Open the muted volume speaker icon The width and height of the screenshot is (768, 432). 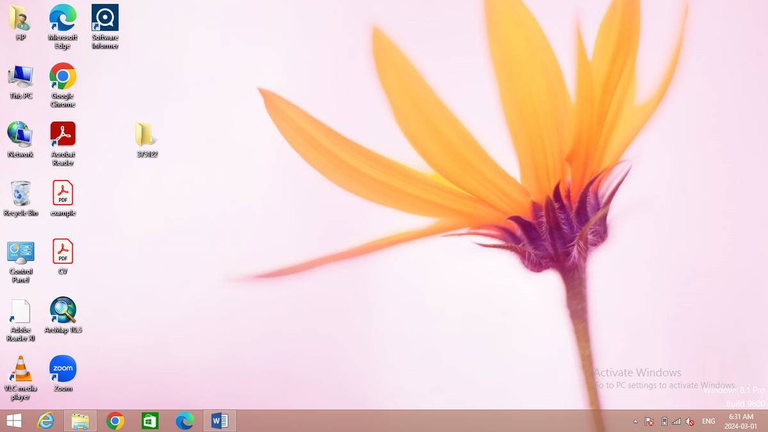click(x=690, y=422)
